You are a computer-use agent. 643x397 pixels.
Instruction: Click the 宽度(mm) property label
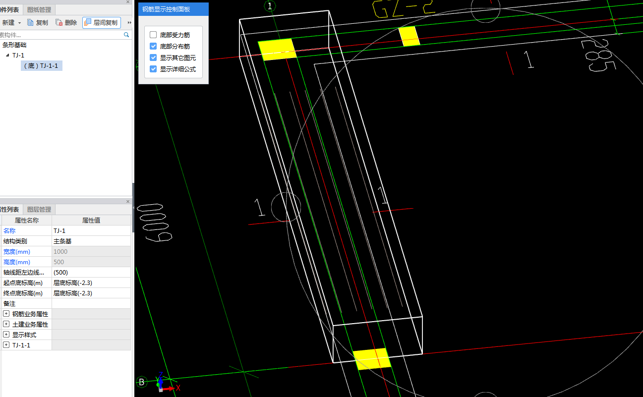[17, 251]
